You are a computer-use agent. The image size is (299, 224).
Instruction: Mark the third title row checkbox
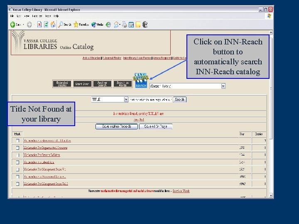(x=17, y=155)
